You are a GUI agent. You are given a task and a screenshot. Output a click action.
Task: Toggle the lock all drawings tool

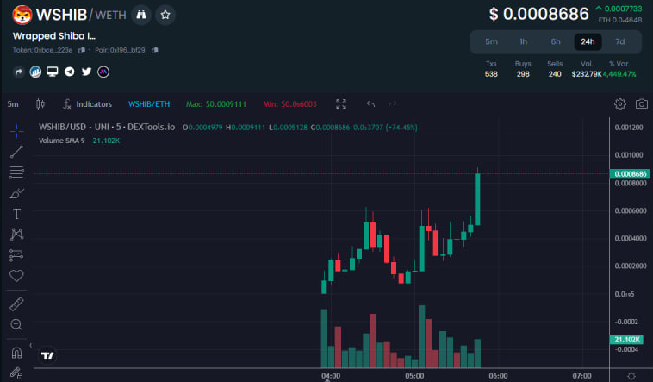(x=16, y=373)
